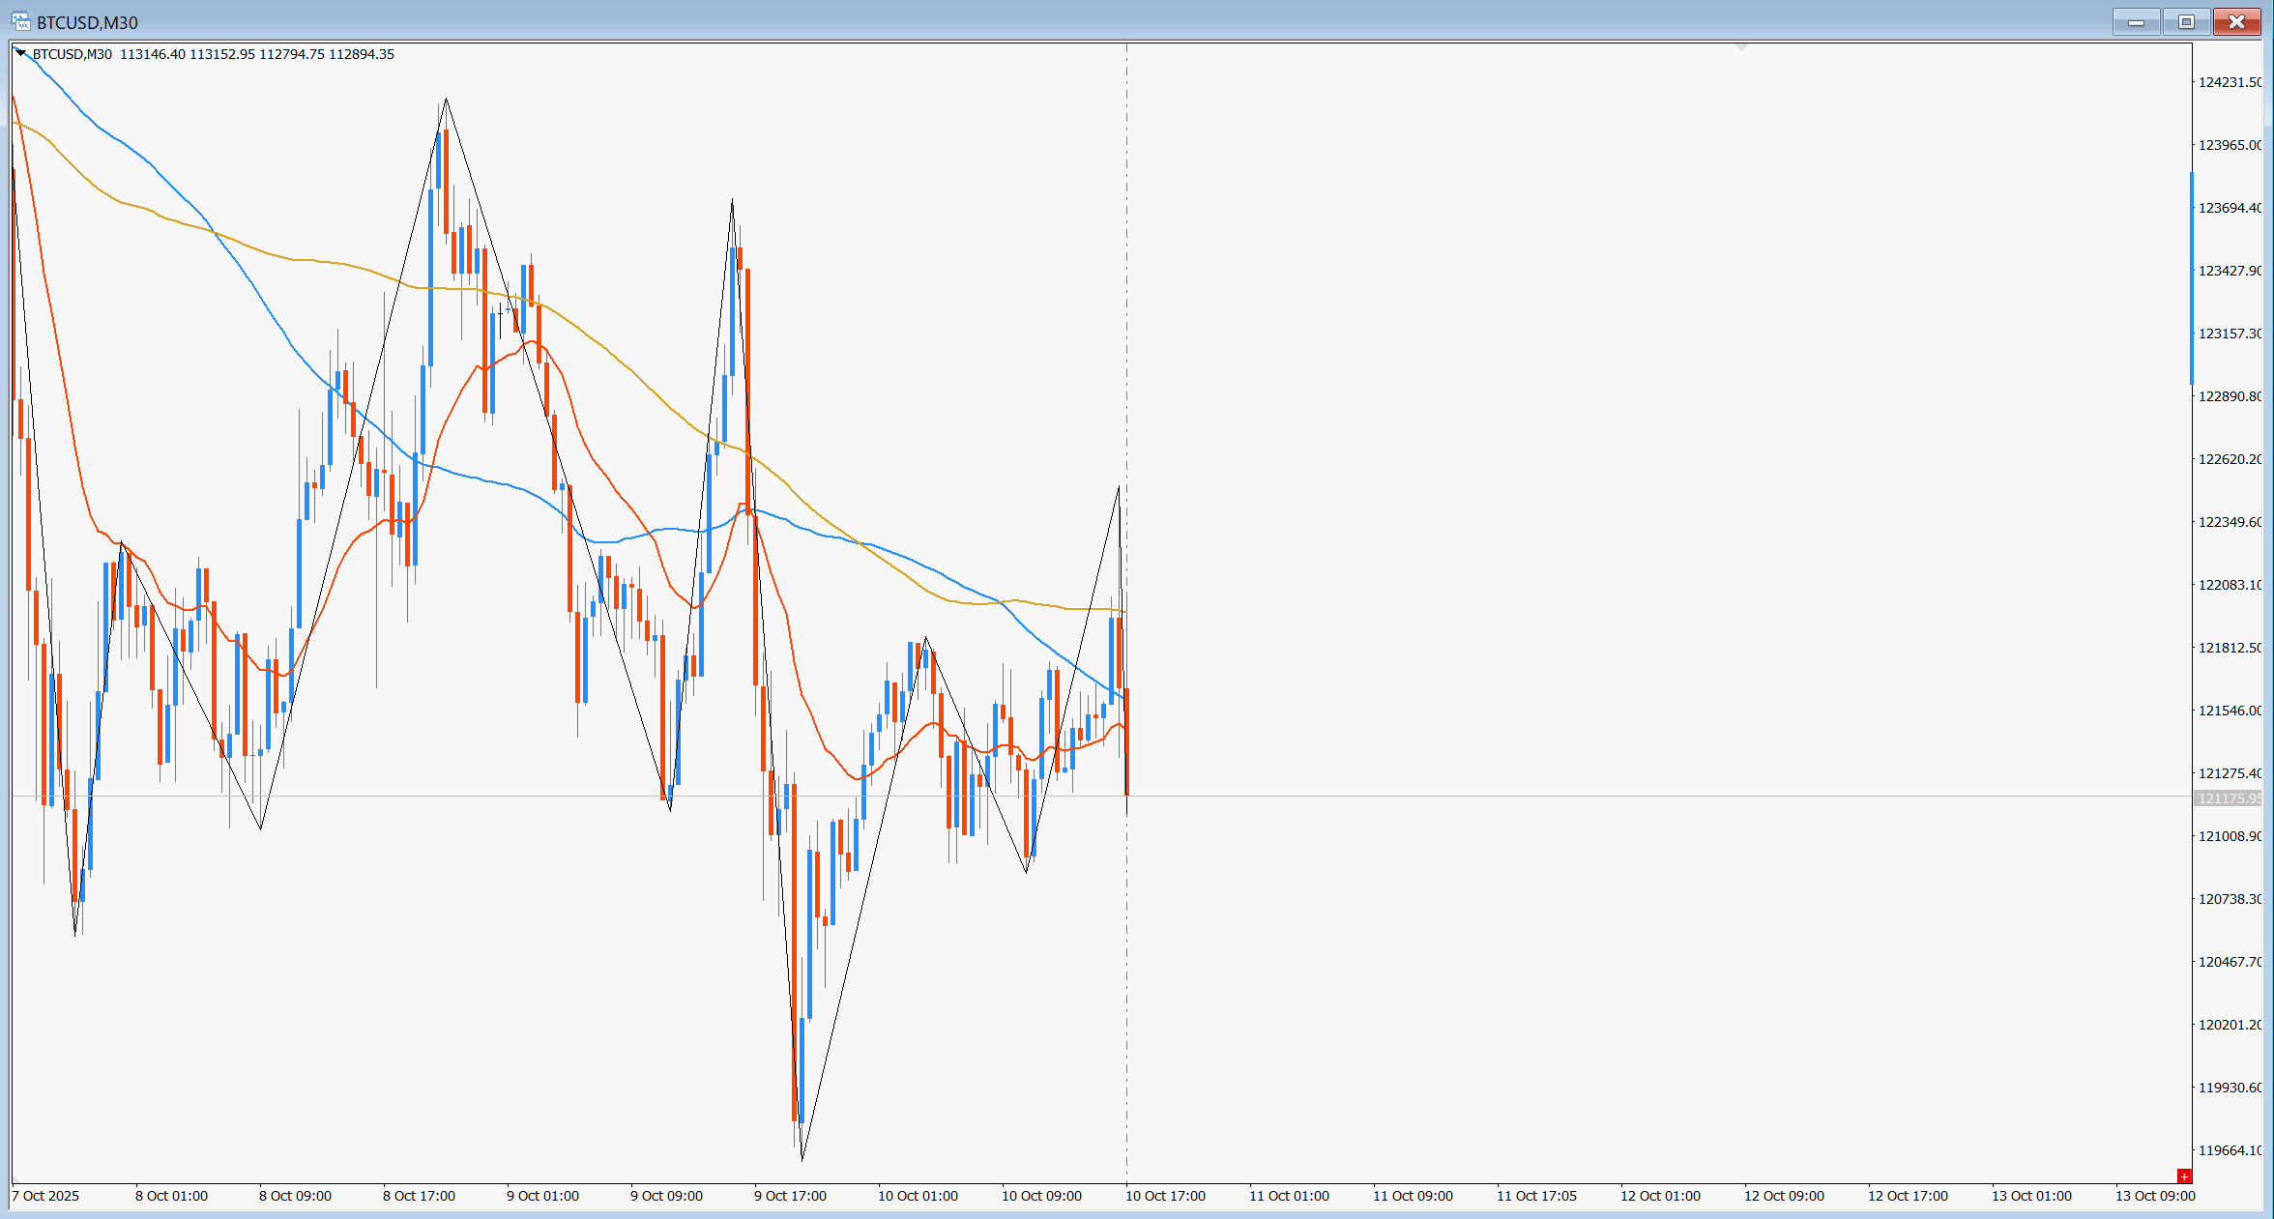Click the 13 Oct 09:00 time axis label
Screen dimensions: 2274x1219
pos(2155,1196)
